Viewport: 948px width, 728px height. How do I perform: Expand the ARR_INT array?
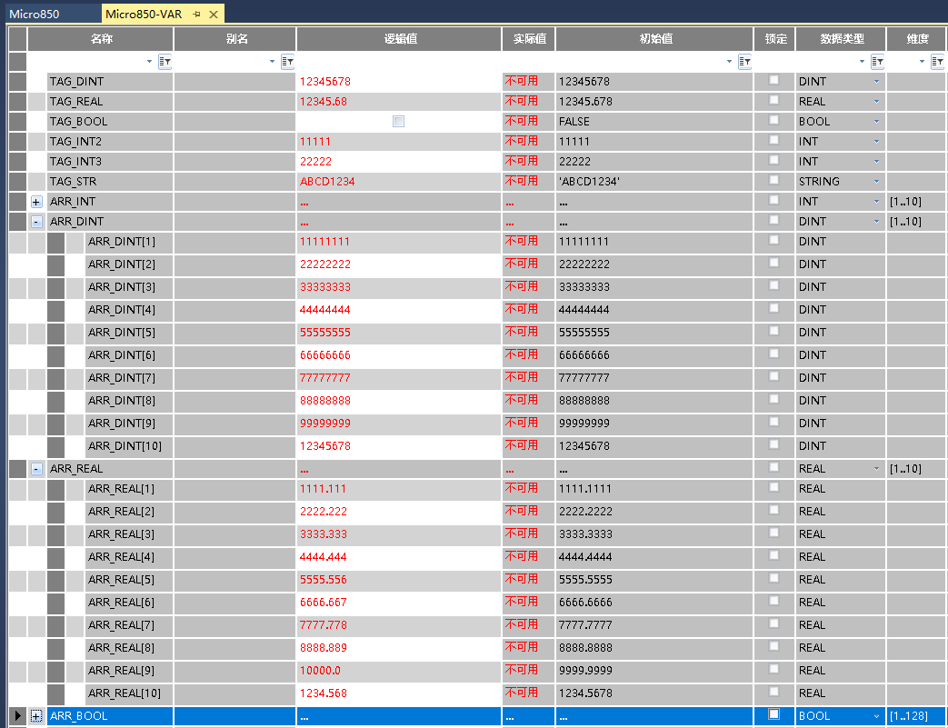tap(36, 202)
